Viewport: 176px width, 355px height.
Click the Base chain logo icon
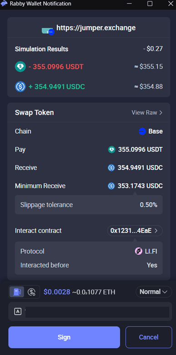pos(142,132)
